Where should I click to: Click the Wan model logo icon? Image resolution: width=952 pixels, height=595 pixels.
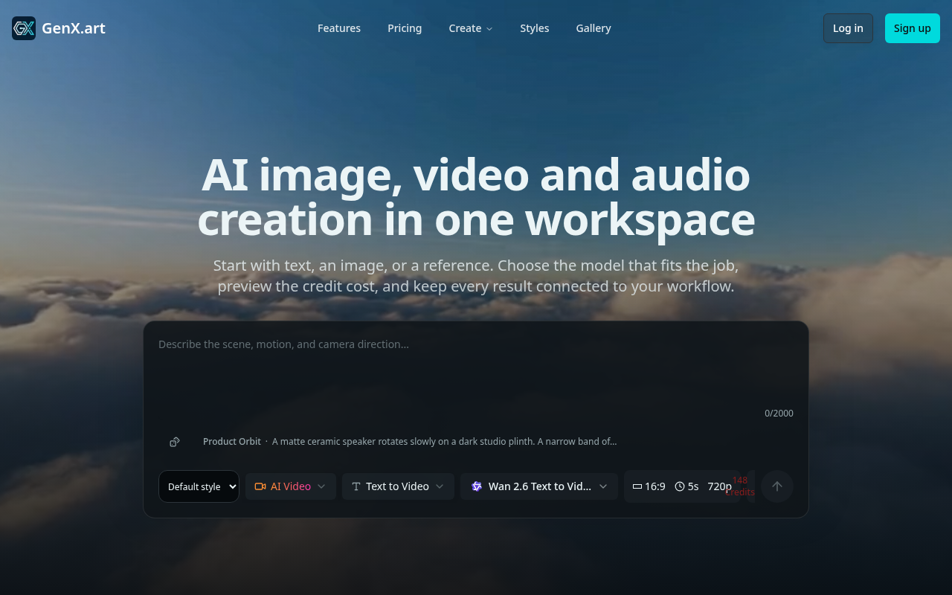[x=477, y=486]
